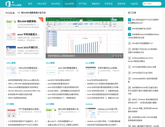Open hot article onenote 模板 时间管理
Viewport: 165px width, 127px height.
(x=143, y=110)
